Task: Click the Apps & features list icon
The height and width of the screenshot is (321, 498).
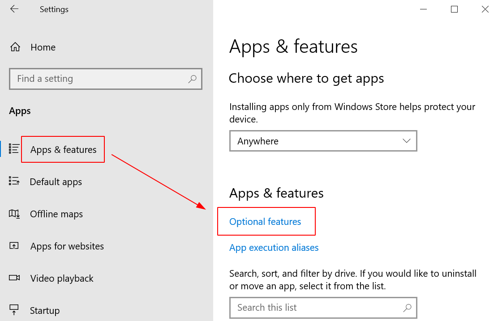Action: point(14,149)
